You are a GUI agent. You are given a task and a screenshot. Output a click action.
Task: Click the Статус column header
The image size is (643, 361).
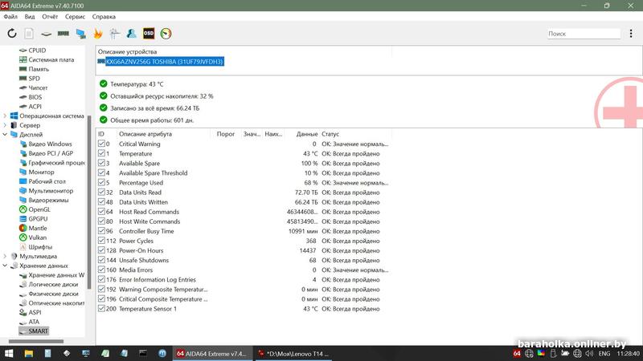pyautogui.click(x=330, y=134)
